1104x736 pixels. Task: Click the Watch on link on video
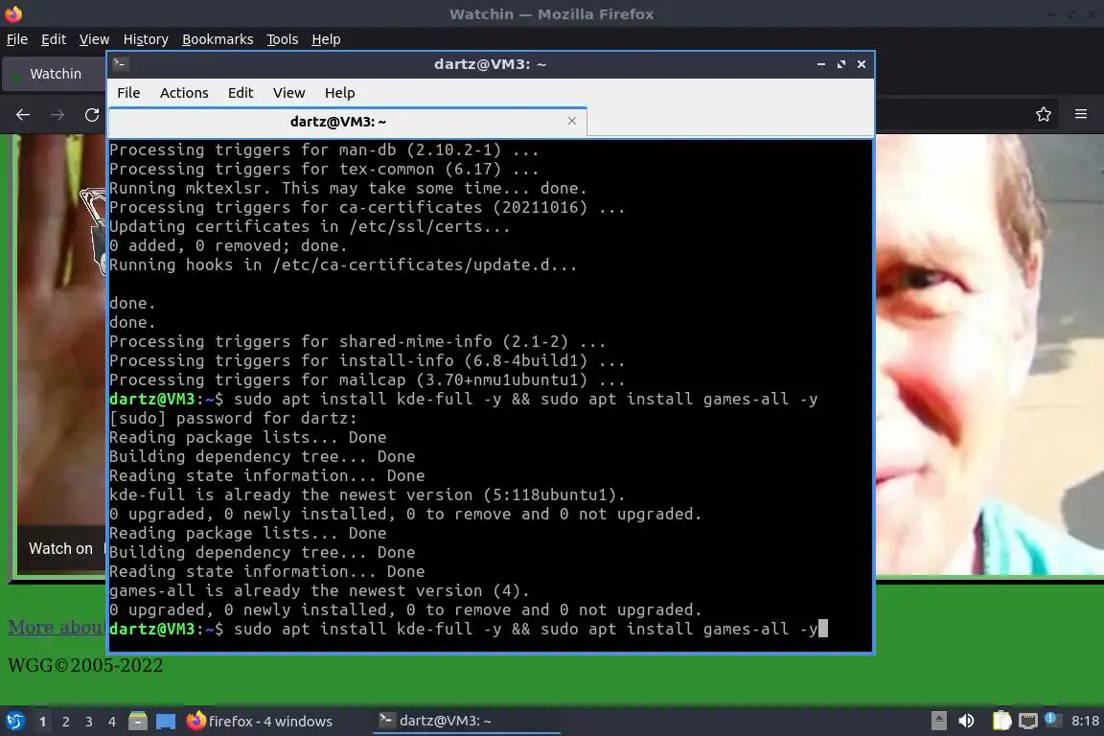[60, 549]
